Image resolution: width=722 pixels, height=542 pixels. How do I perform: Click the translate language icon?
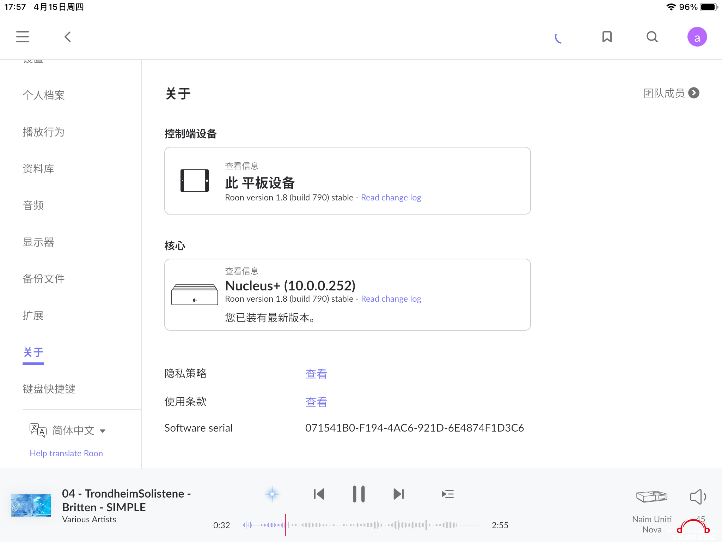tap(38, 430)
